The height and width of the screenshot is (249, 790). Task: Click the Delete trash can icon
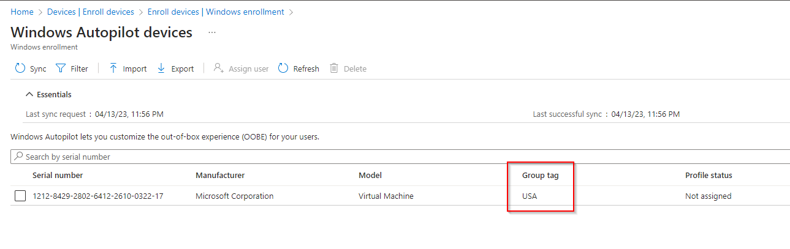tap(334, 69)
